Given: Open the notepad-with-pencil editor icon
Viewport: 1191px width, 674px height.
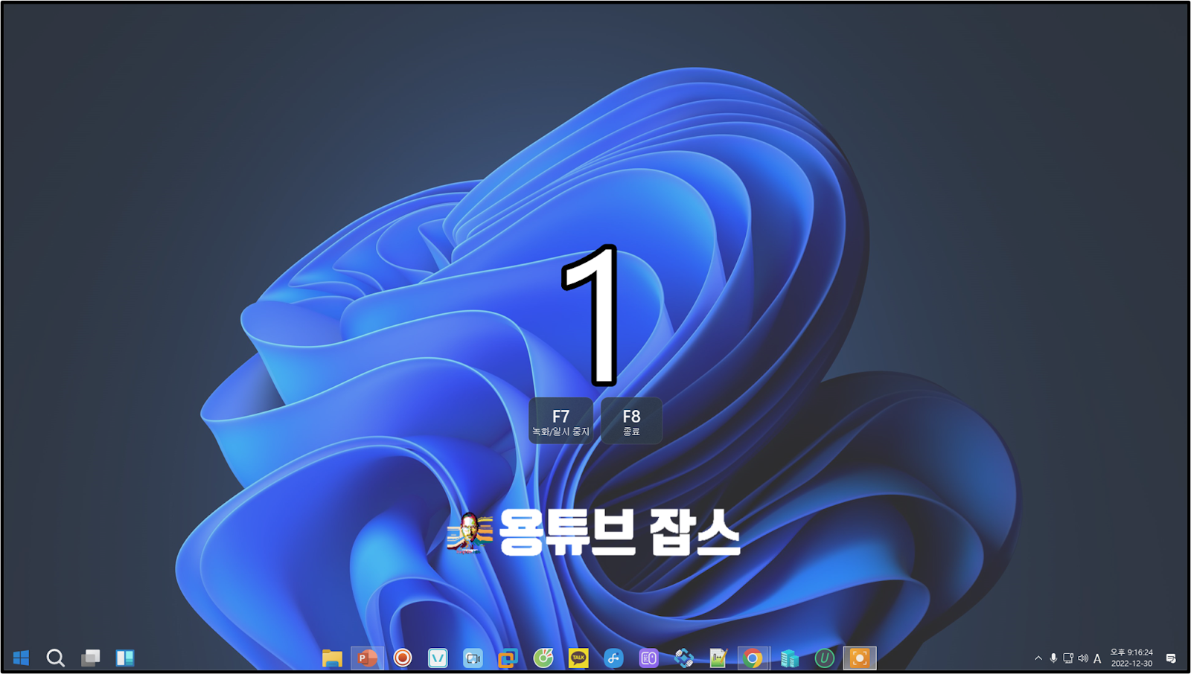Looking at the screenshot, I should (x=718, y=658).
